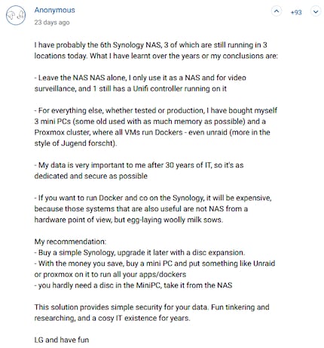Open the Anonymous user's avatar
Screen dimensions: 324x348
pyautogui.click(x=16, y=15)
